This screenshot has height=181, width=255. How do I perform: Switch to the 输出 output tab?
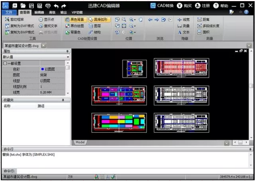(x=63, y=12)
